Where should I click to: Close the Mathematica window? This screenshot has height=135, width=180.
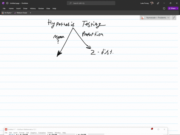[164, 129]
